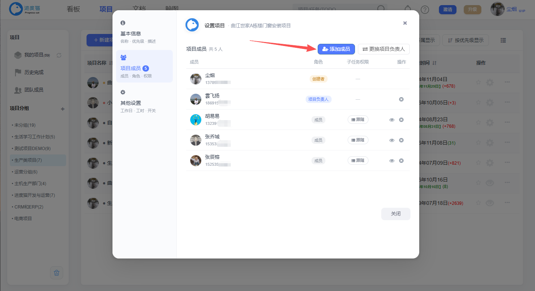Remove member 张乔城 with delete icon
The width and height of the screenshot is (535, 291).
[401, 140]
